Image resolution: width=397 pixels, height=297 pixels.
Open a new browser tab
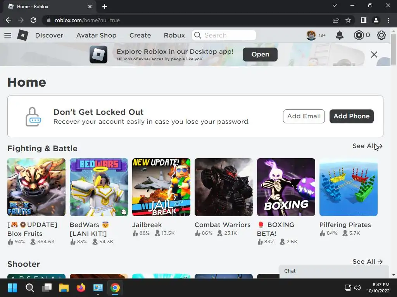point(105,7)
